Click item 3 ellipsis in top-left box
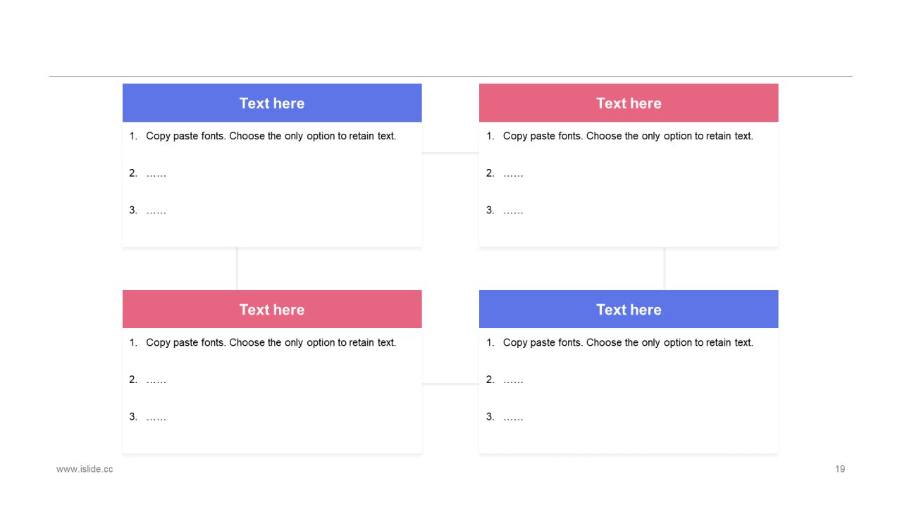Viewport: 902px width, 507px height. pos(156,211)
